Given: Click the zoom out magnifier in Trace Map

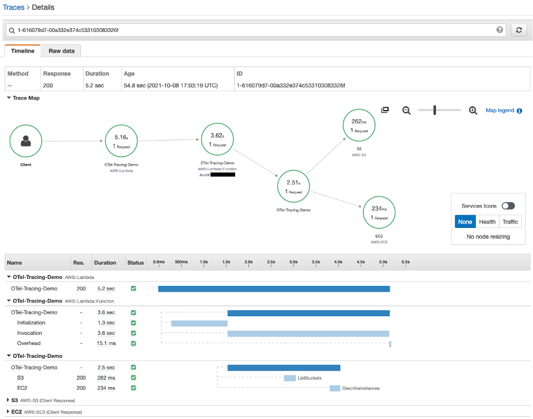Looking at the screenshot, I should pos(407,110).
